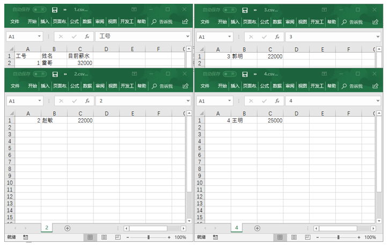Viewport: 389px width, 245px height.
Task: Click the Share icon in 3.csv ribbon
Action: tap(375, 22)
